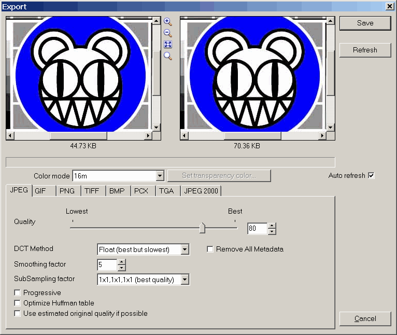Click left preview's horizontal scrollbar thumb

point(79,135)
